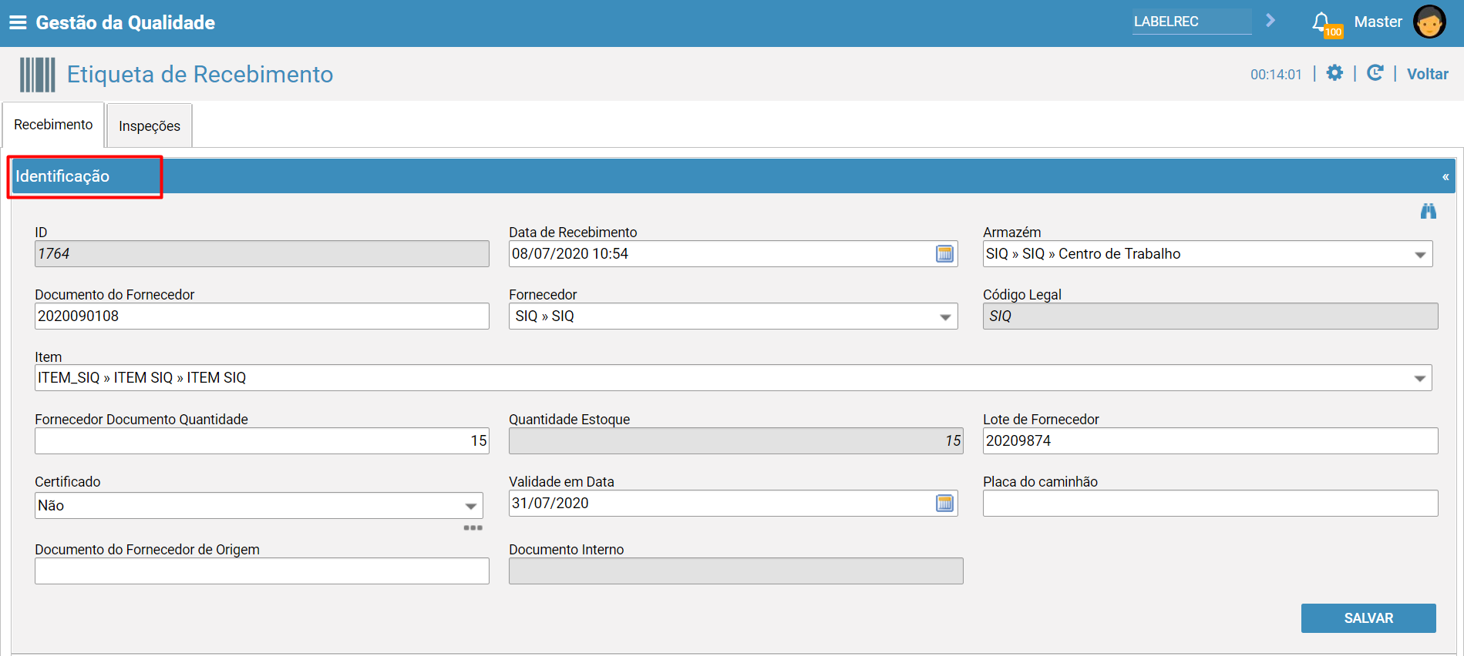Open the hamburger main menu
1464x656 pixels.
click(18, 22)
